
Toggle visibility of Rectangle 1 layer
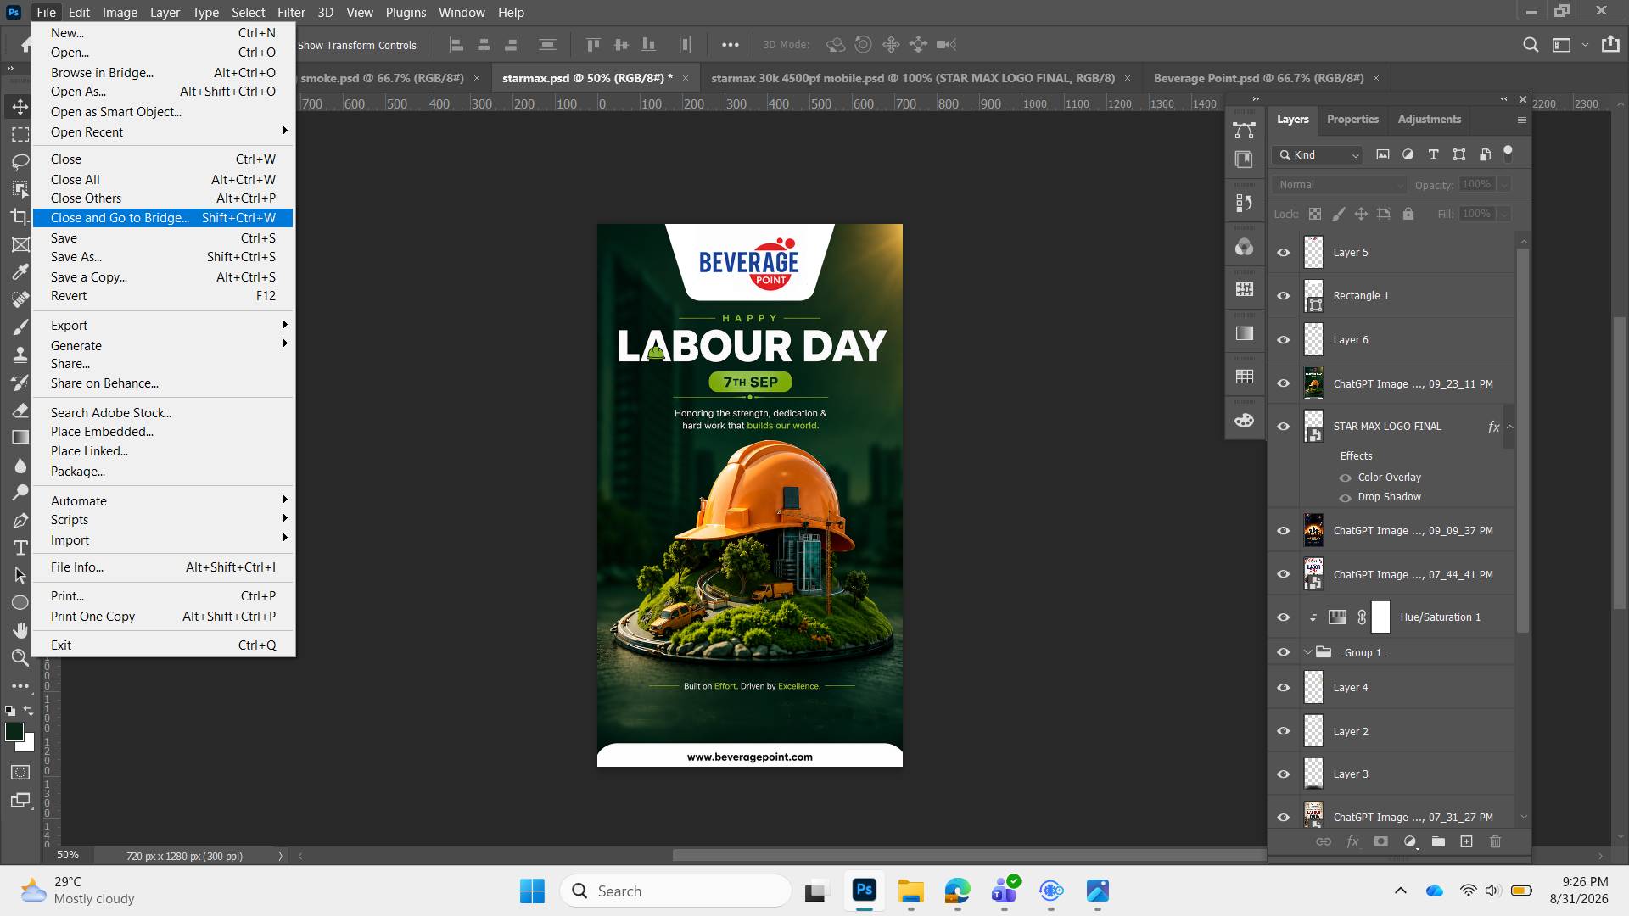tap(1283, 296)
